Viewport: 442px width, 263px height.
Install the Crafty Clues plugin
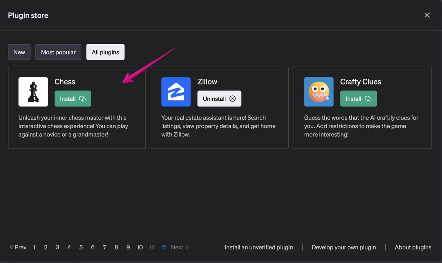click(359, 99)
